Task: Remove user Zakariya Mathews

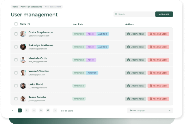Action: pos(158,47)
